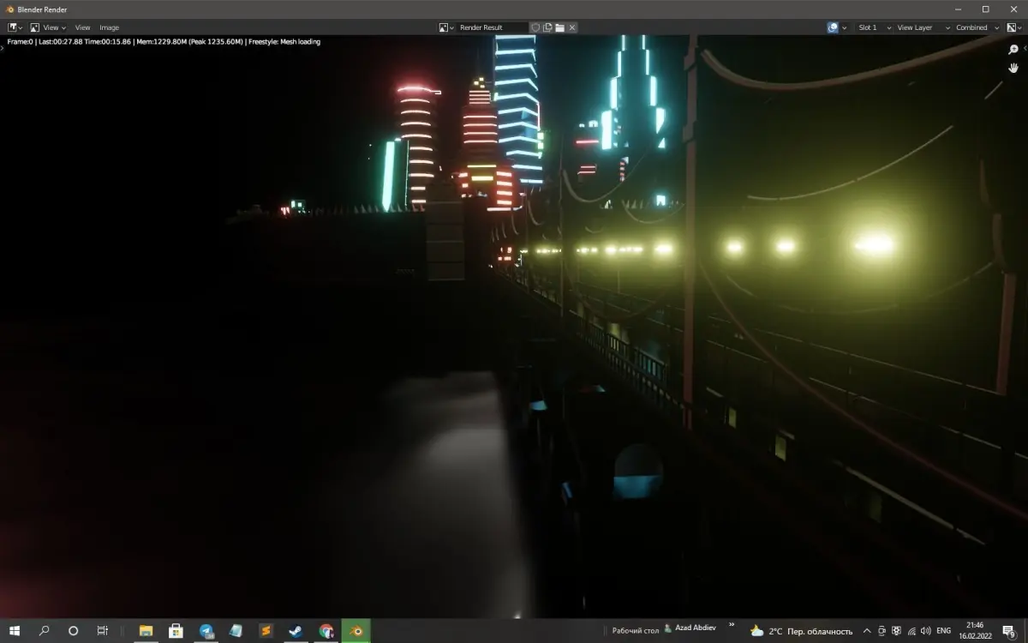Open the image editor mode dropdown
The image size is (1028, 643).
(35, 27)
